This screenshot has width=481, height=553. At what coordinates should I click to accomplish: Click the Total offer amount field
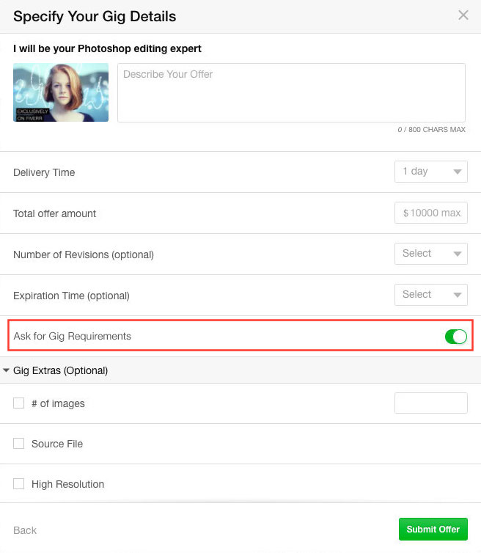coord(431,213)
